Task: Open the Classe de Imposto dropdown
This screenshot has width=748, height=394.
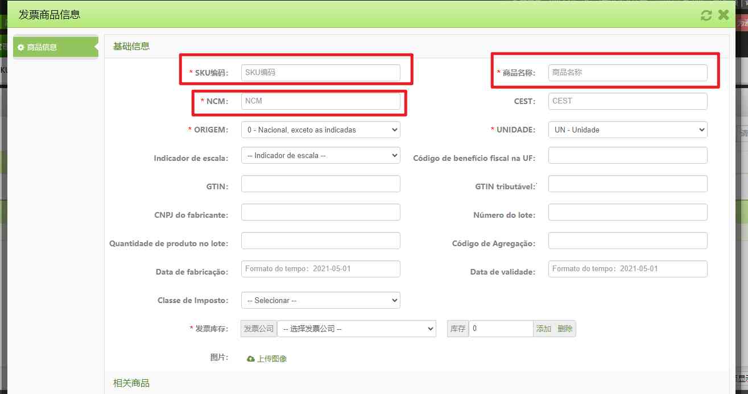Action: [x=320, y=300]
